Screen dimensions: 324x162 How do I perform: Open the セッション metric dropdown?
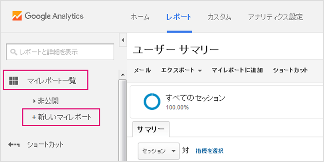point(159,151)
